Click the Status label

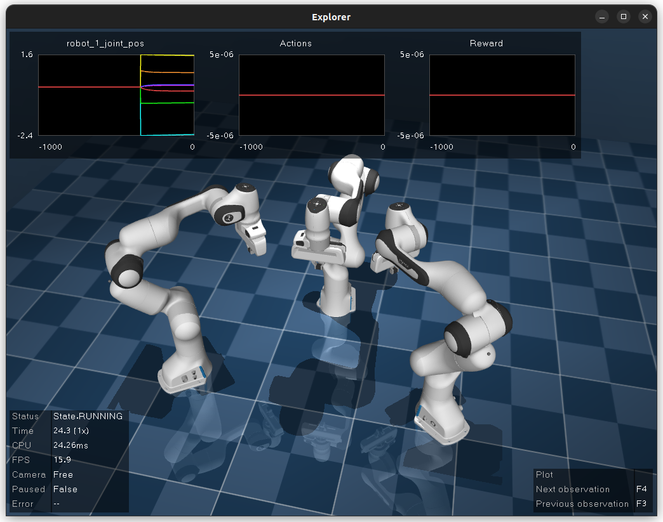coord(25,417)
